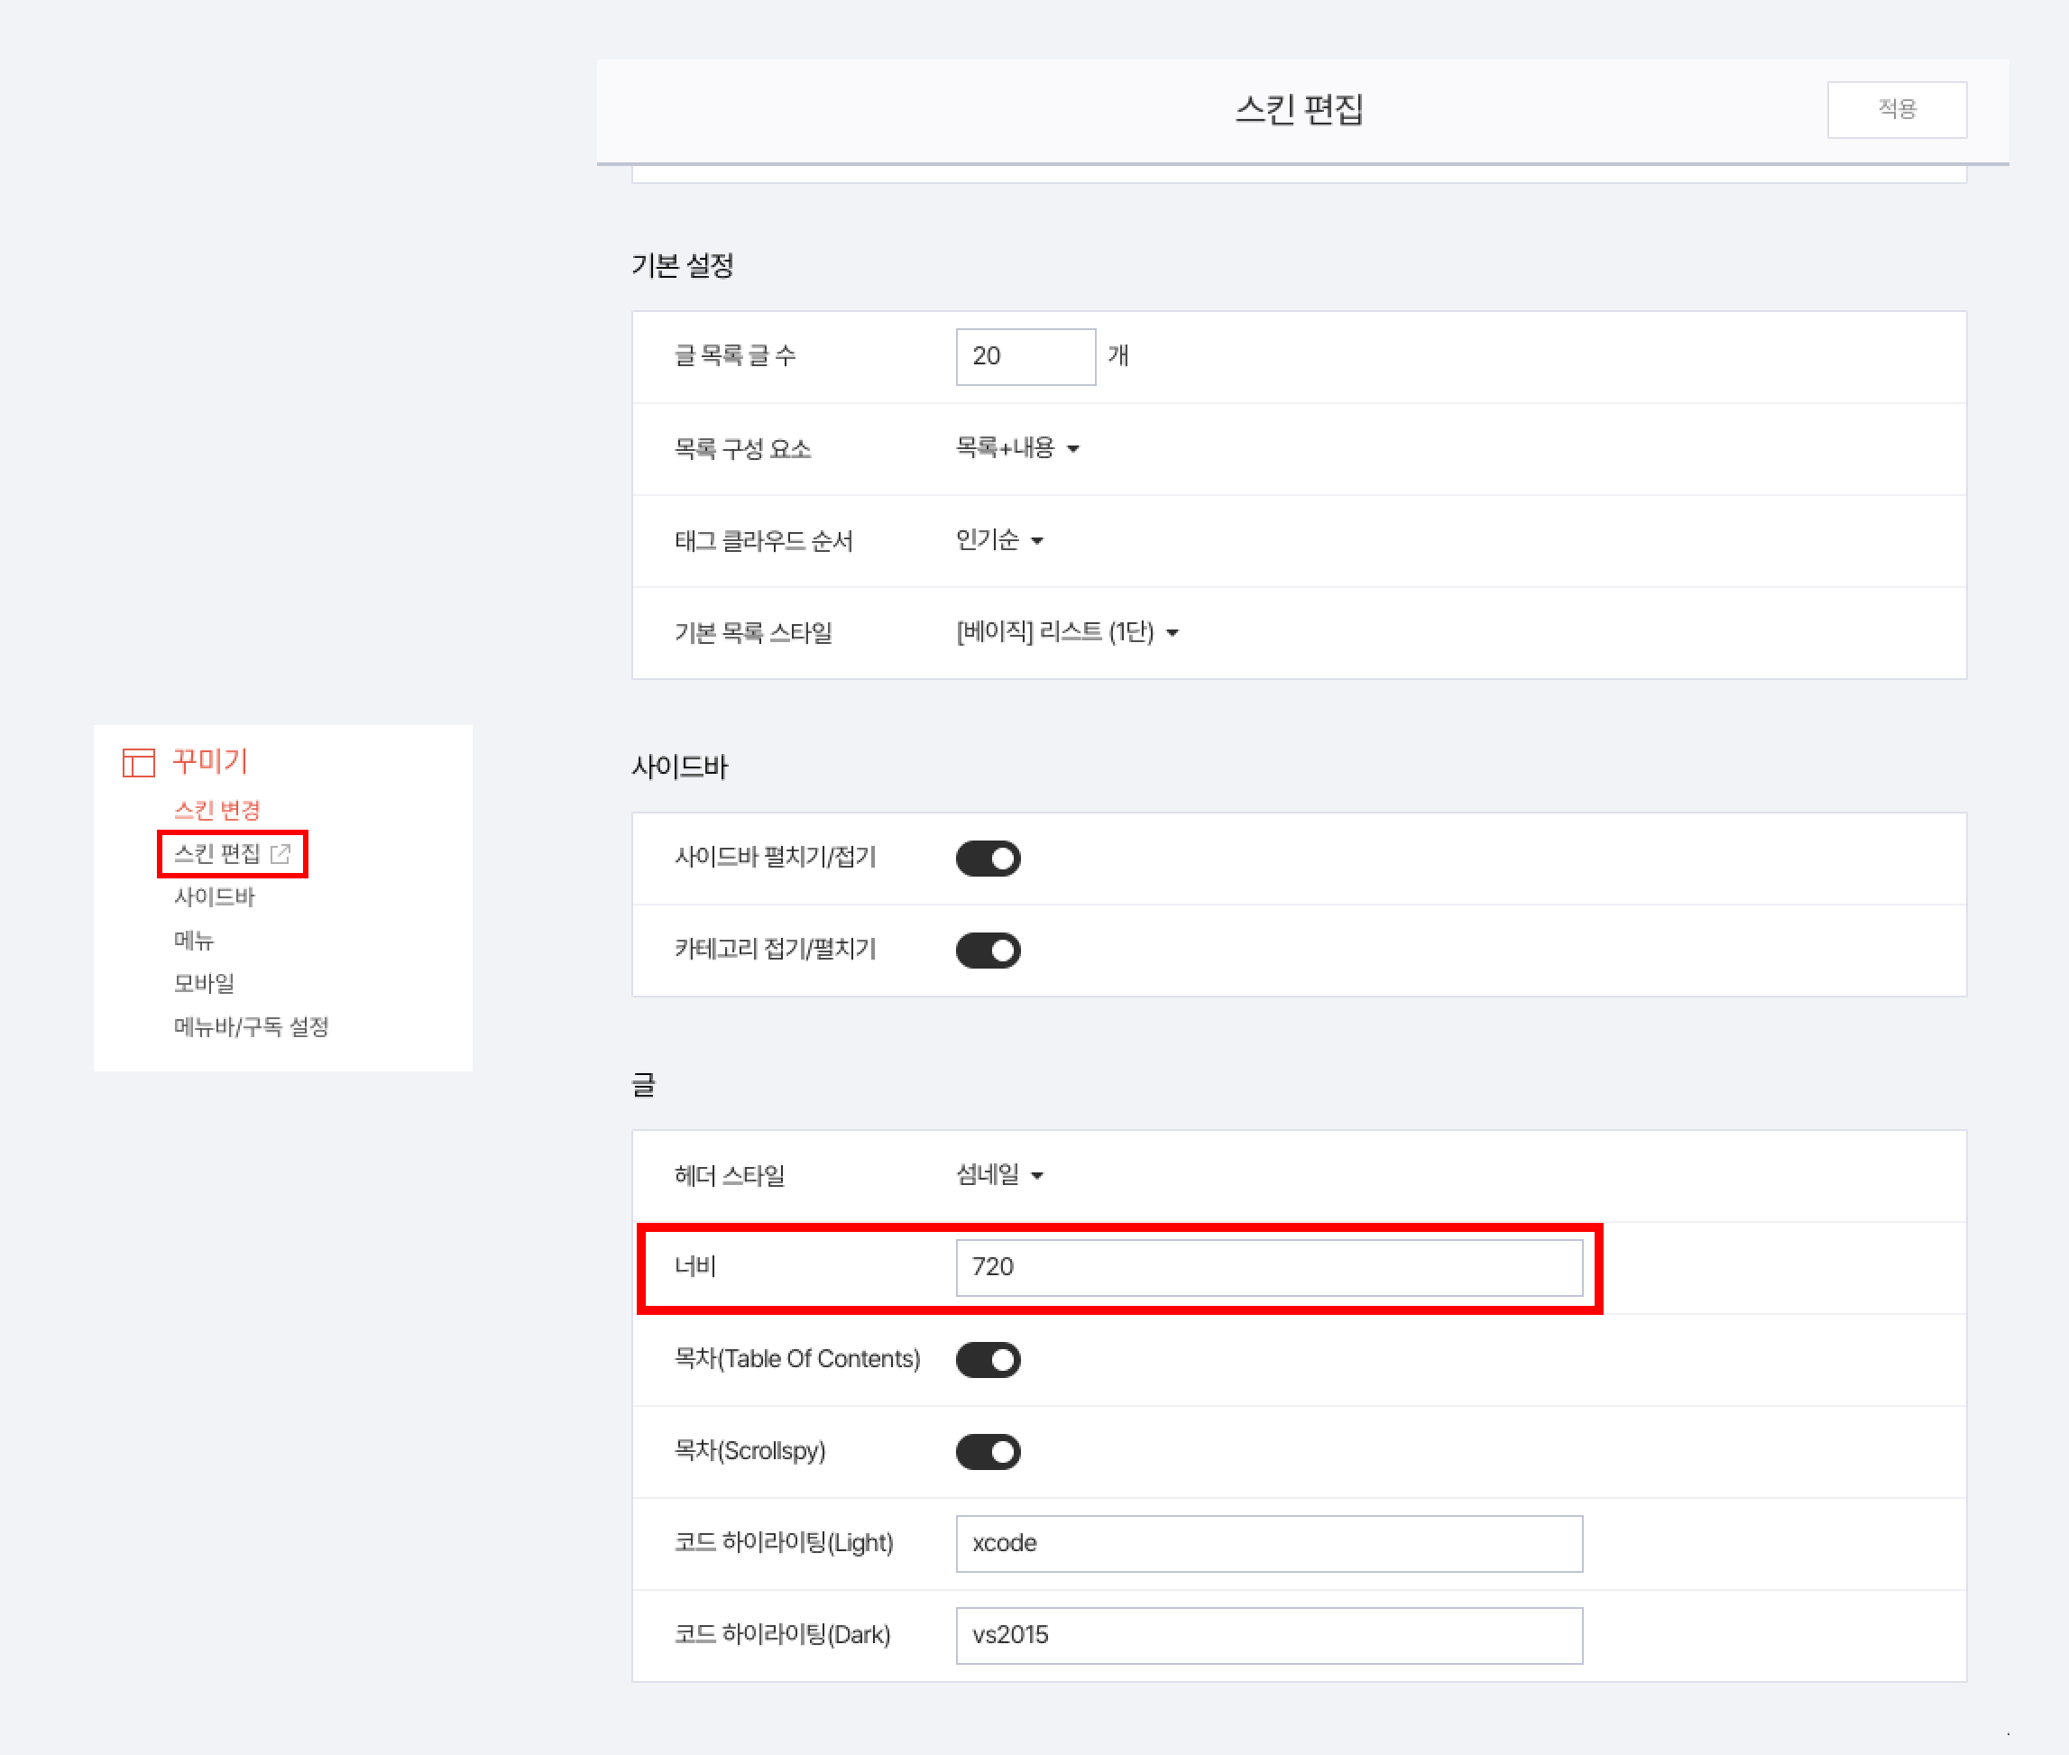Open 메뉴바/구독 설정 menu item

(251, 1026)
